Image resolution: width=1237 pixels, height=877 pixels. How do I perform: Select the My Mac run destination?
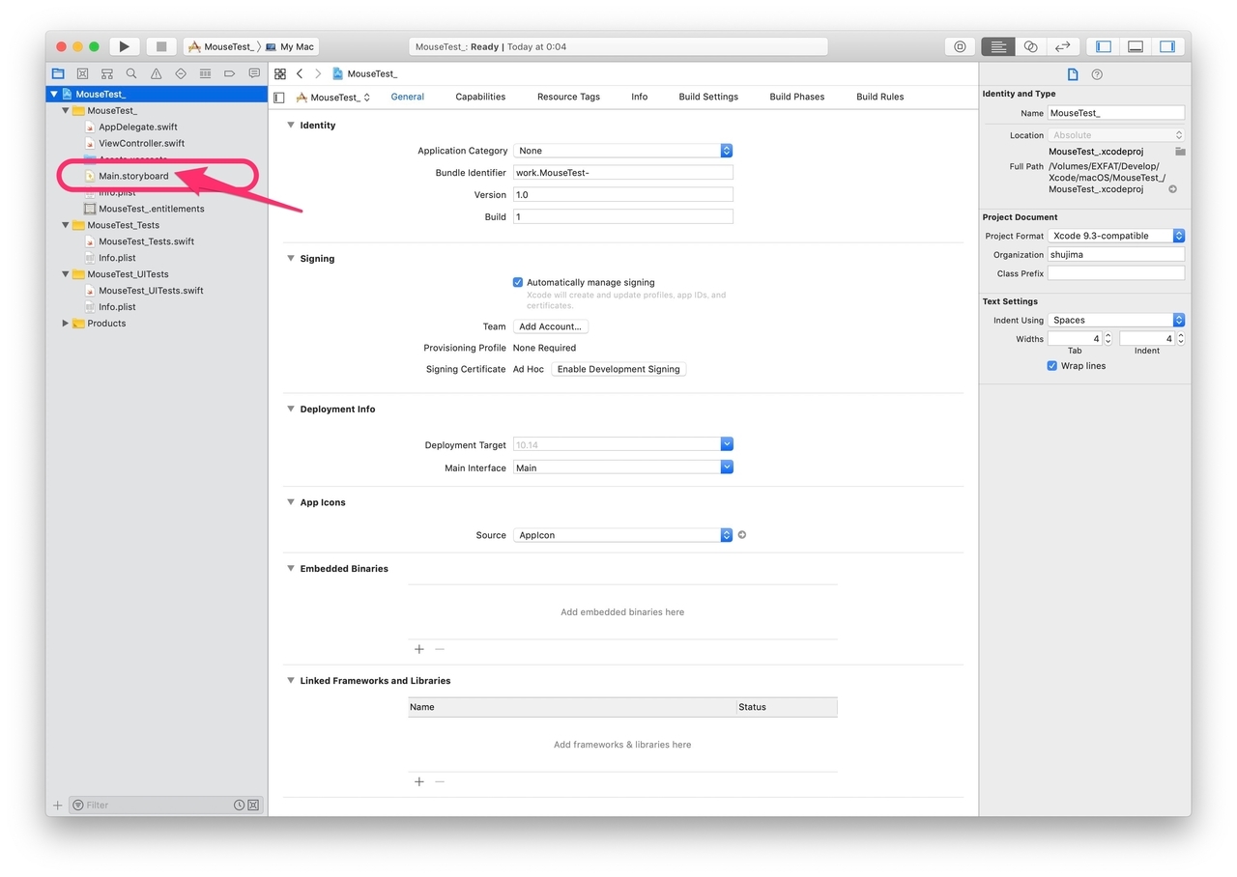point(290,46)
